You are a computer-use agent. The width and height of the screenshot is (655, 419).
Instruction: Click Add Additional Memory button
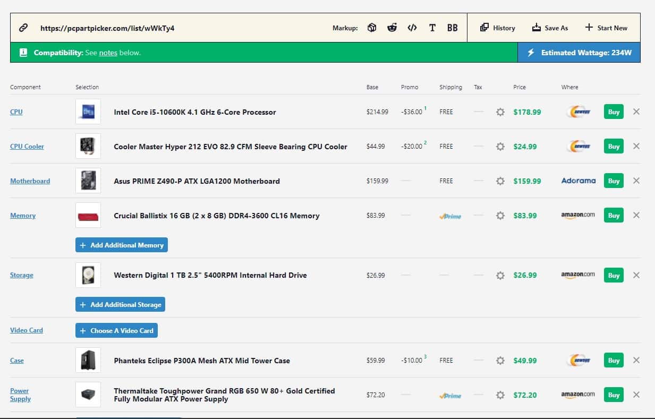(x=122, y=245)
